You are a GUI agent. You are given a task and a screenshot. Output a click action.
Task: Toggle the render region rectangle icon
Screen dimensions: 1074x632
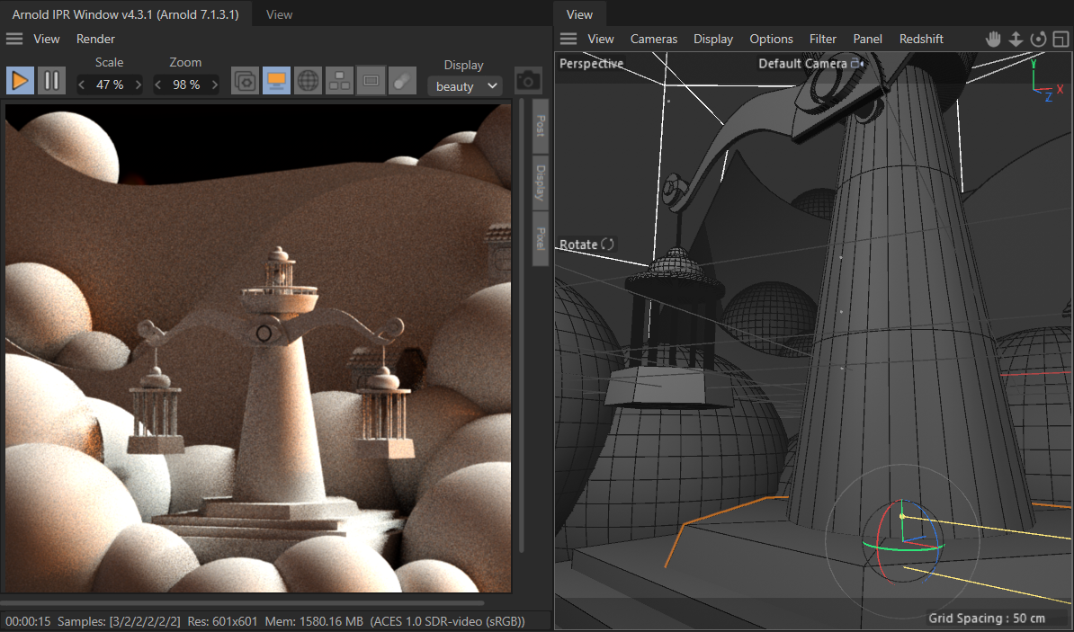click(371, 81)
